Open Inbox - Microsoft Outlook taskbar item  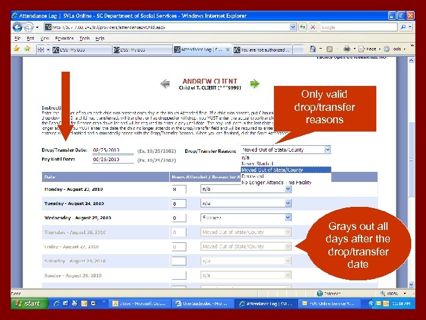141,303
